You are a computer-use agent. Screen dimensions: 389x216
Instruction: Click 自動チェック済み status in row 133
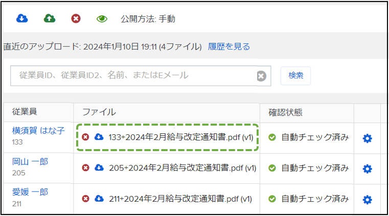pos(315,137)
